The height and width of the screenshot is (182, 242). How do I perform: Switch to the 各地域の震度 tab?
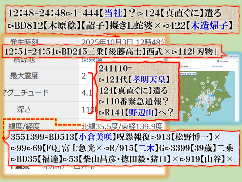(217, 66)
